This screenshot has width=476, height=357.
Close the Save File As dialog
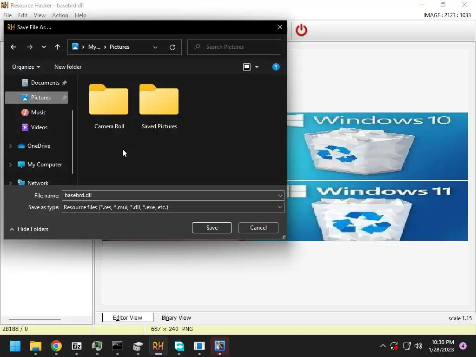pyautogui.click(x=279, y=27)
